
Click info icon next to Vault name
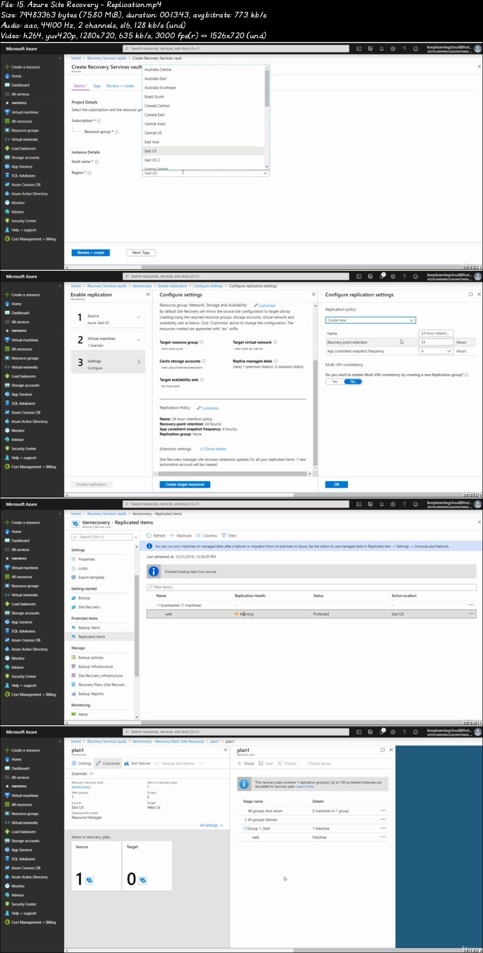[97, 162]
